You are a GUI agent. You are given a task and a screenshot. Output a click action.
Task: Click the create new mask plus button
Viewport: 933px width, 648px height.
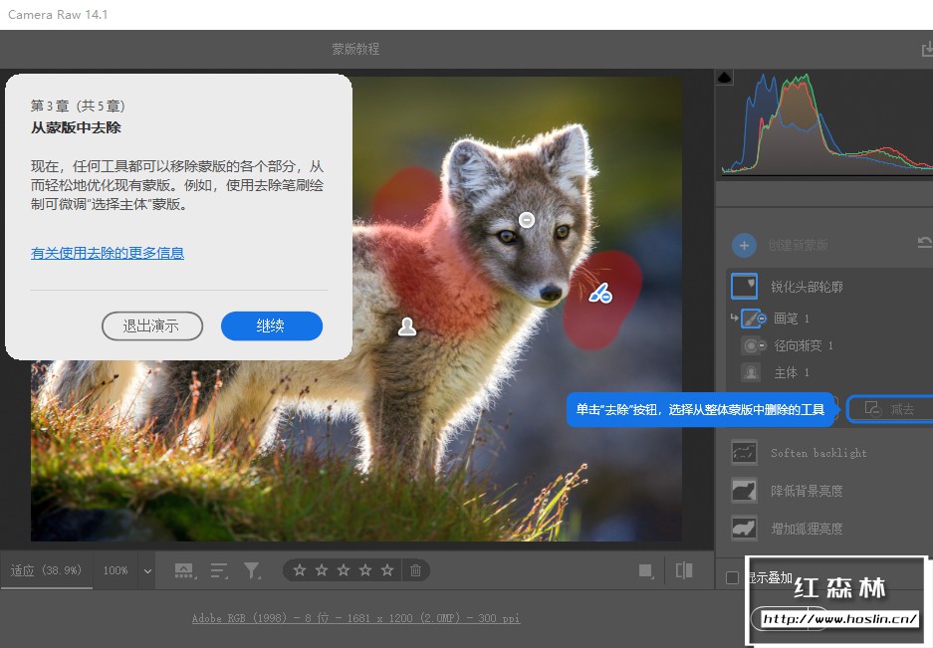coord(744,245)
